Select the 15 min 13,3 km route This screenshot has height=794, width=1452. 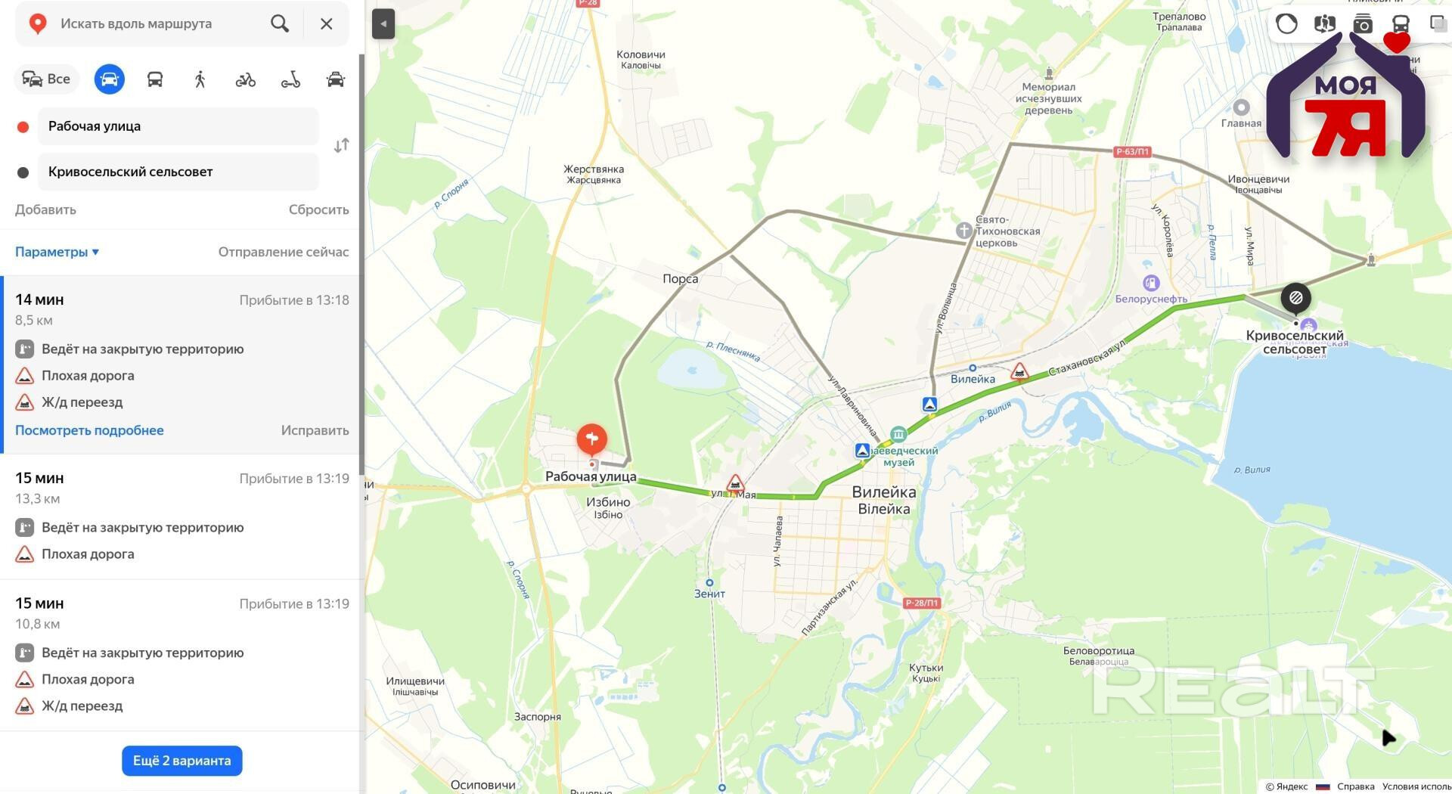pyautogui.click(x=181, y=517)
